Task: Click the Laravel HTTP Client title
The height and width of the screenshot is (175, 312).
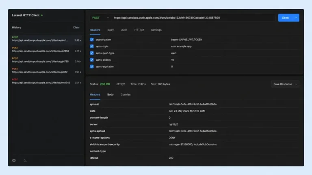Action: [x=26, y=15]
